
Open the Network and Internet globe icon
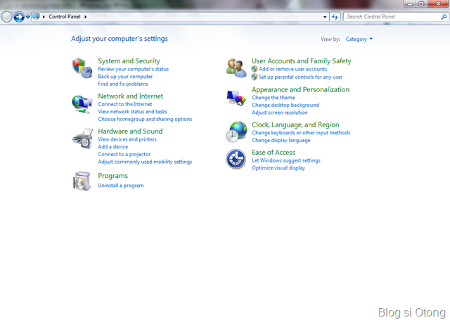pyautogui.click(x=82, y=104)
